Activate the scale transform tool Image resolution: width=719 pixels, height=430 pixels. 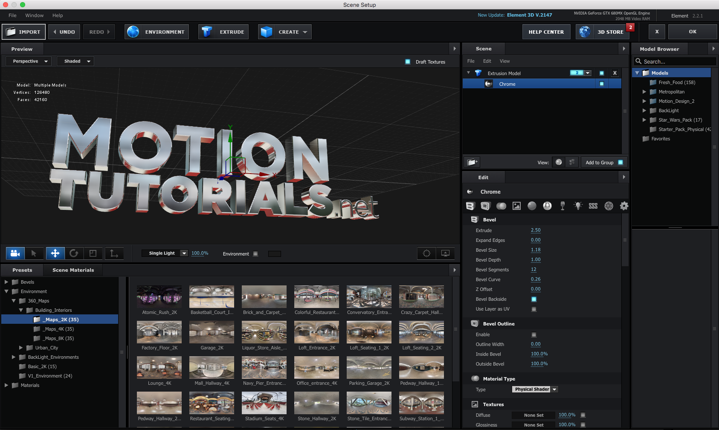point(93,253)
